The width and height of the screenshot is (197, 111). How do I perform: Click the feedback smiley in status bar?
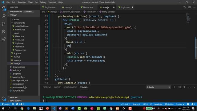point(188,104)
